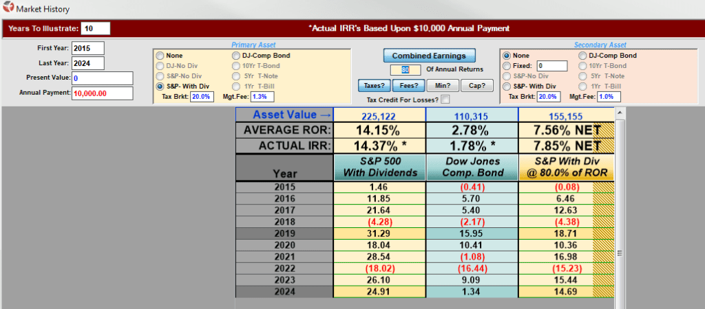Screen dimensions: 705x309
Task: Enable Tax Credit For Losses checkbox
Action: (445, 100)
